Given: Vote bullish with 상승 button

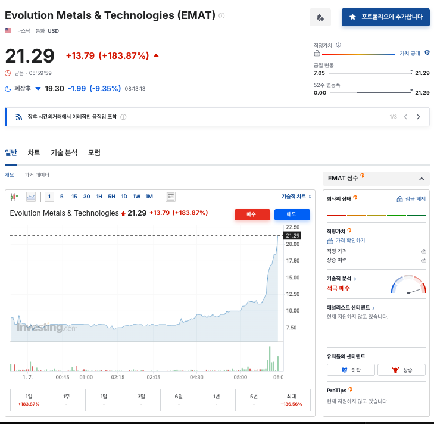Looking at the screenshot, I should (401, 370).
